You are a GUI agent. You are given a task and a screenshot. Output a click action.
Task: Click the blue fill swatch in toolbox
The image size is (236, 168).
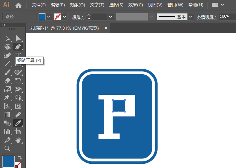pyautogui.click(x=8, y=161)
